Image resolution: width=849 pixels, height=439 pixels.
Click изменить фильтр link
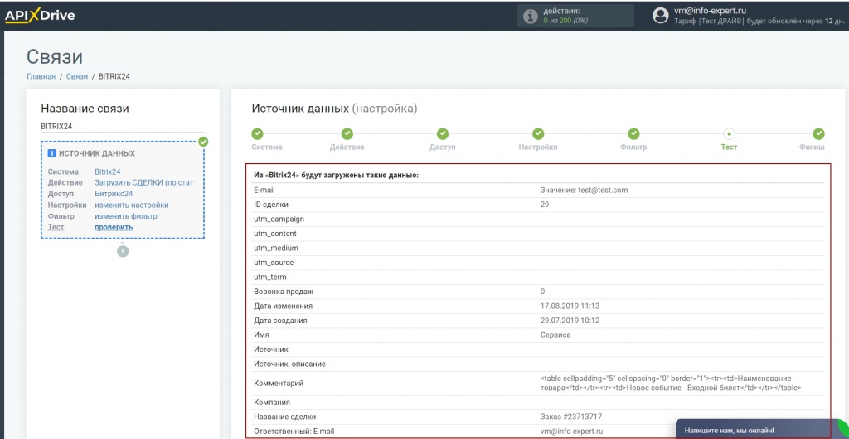[126, 216]
